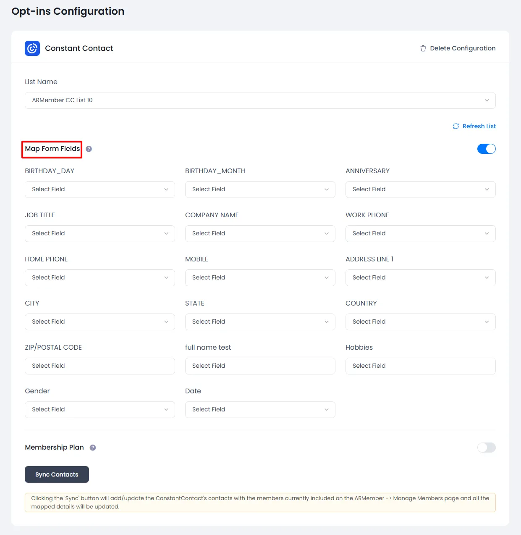Click help icon next to Map Form Fields
The height and width of the screenshot is (535, 521).
tap(89, 149)
